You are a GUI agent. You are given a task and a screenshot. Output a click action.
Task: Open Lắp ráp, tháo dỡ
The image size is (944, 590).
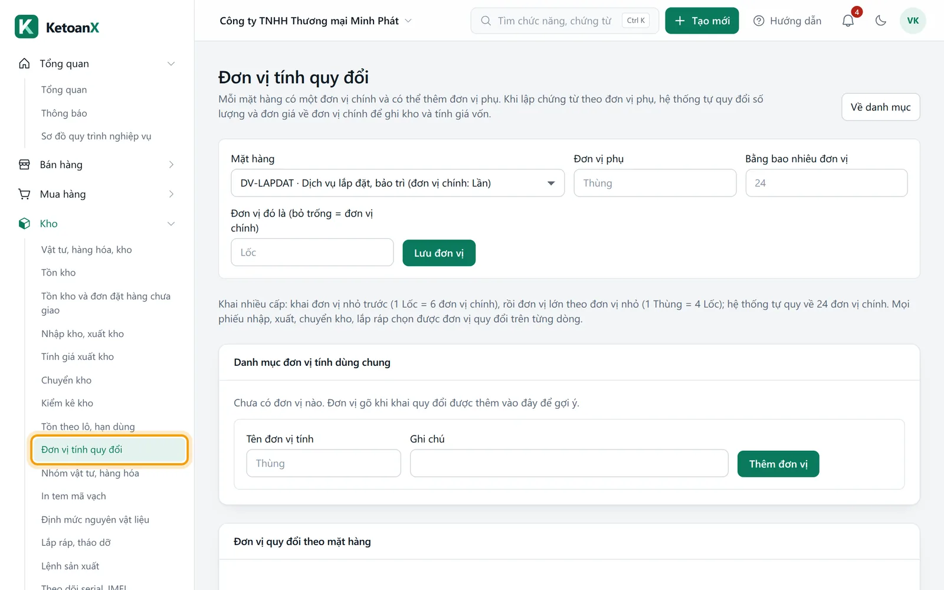coord(76,543)
